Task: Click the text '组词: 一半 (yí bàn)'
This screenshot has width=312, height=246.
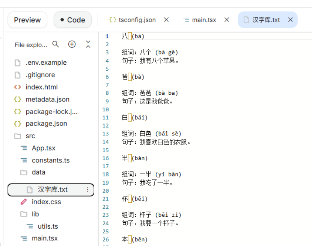Action: [x=152, y=175]
